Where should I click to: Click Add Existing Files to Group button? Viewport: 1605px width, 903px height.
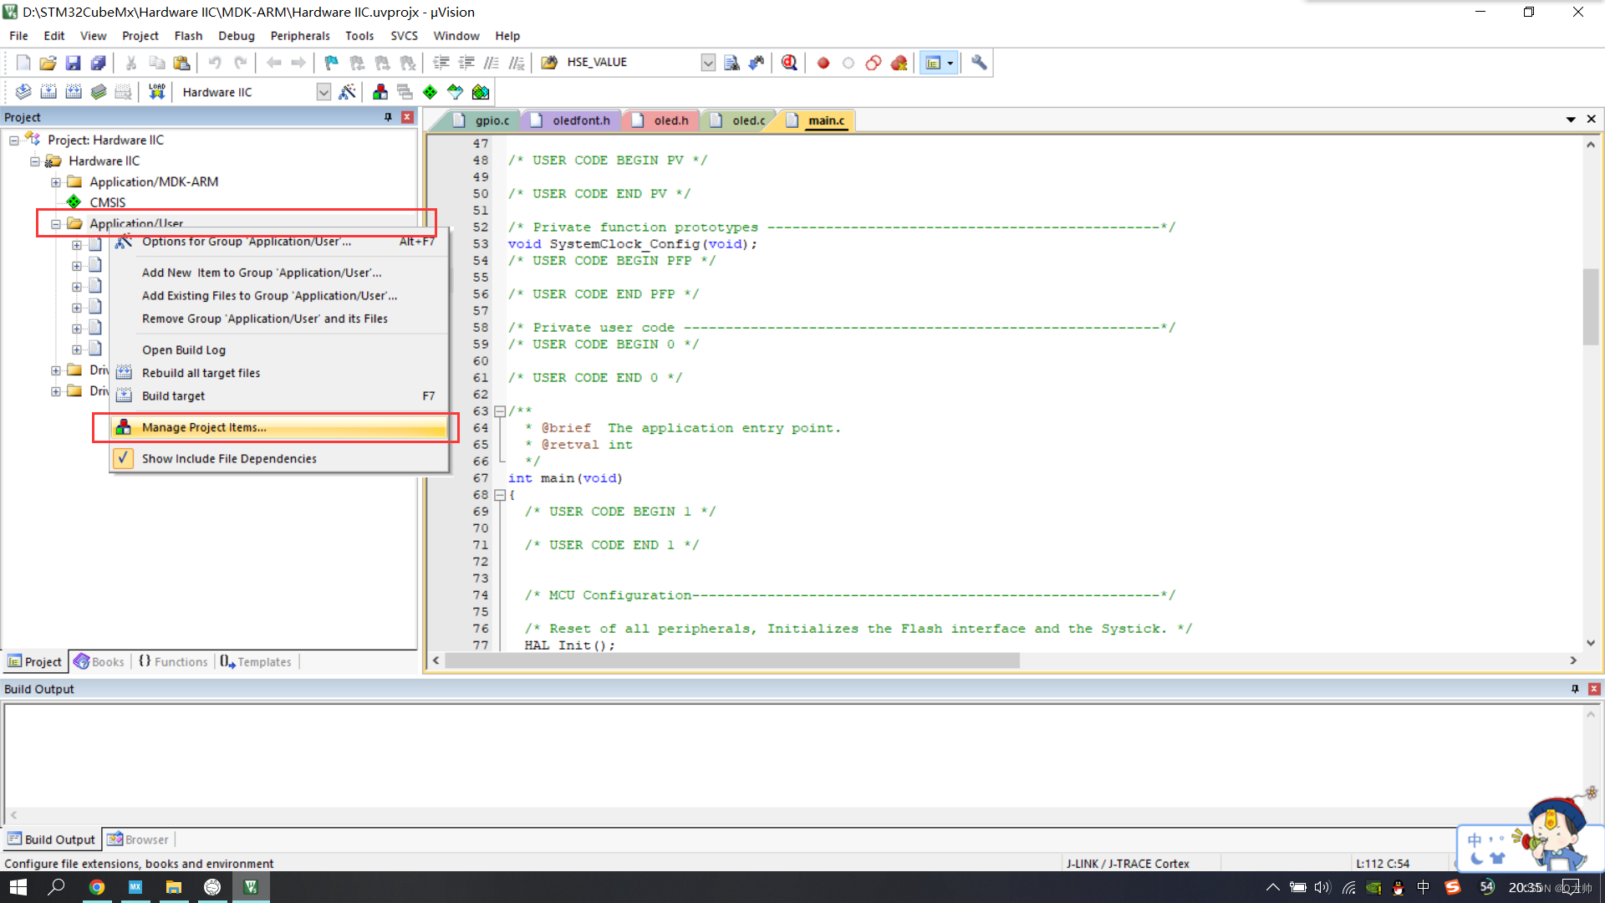(270, 295)
